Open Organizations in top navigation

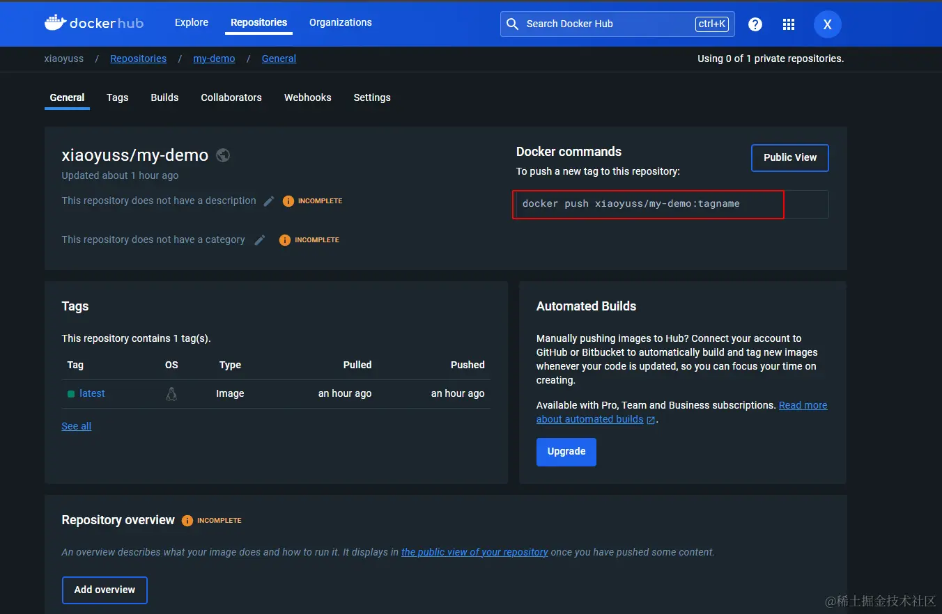(341, 23)
